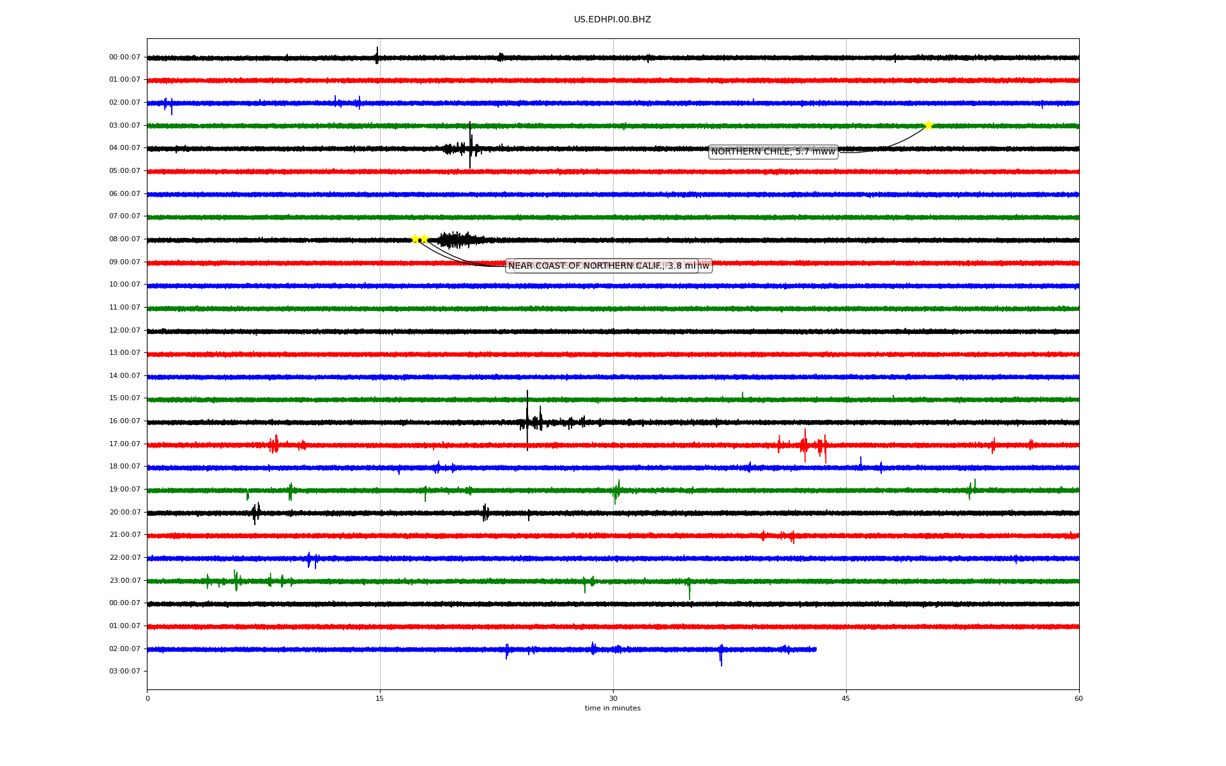Click the plot title US.EDHPI.00.BHZ
The height and width of the screenshot is (766, 1226).
tap(612, 20)
